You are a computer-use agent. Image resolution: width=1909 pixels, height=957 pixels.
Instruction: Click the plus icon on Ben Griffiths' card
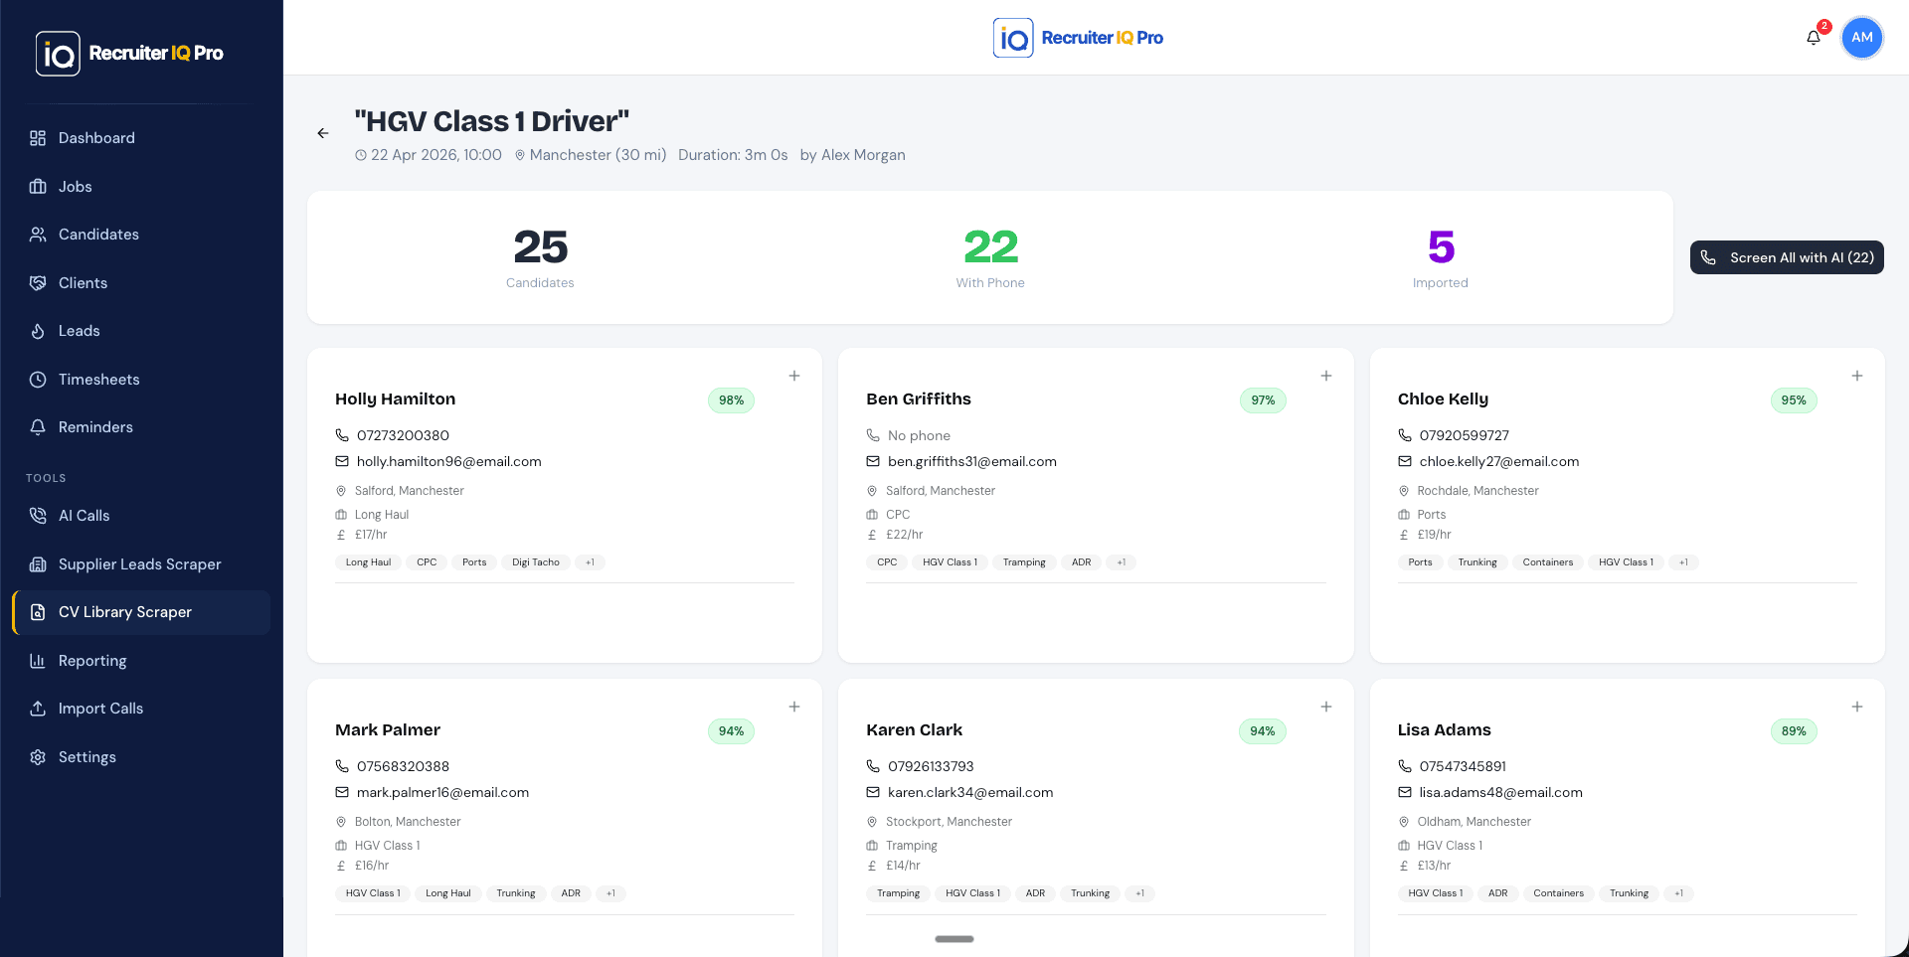click(1326, 376)
